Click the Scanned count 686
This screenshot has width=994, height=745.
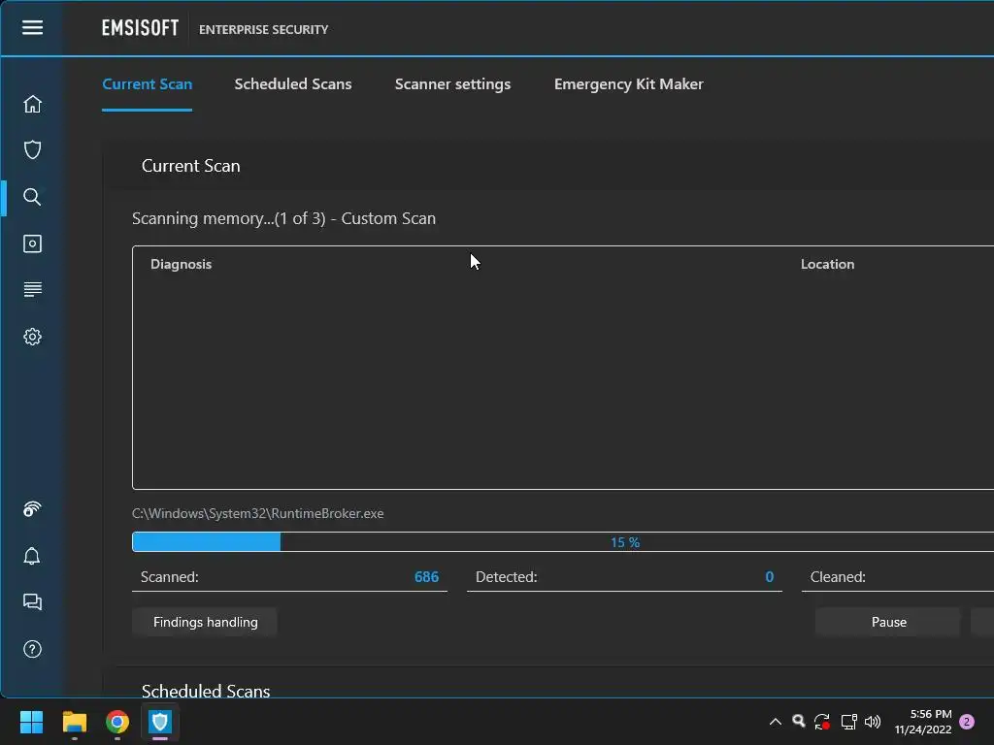click(x=426, y=577)
